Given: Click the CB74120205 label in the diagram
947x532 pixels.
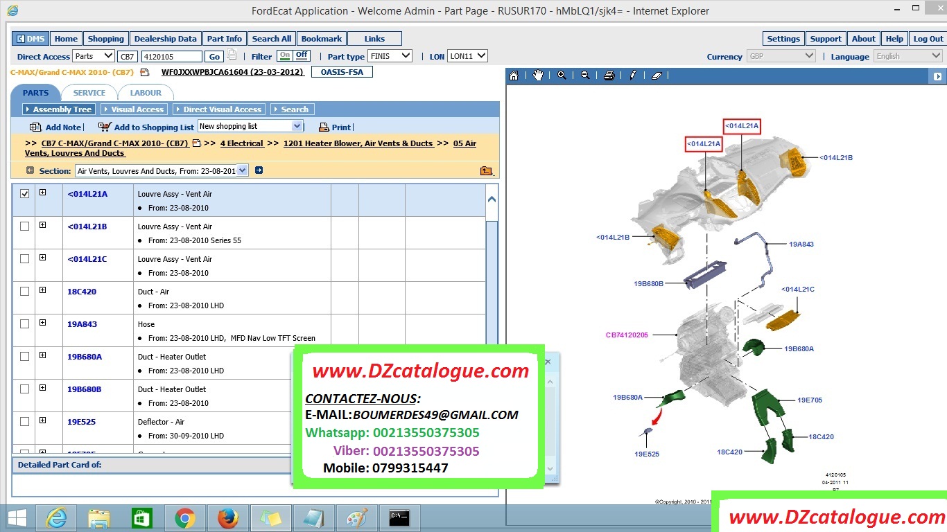Looking at the screenshot, I should click(627, 335).
